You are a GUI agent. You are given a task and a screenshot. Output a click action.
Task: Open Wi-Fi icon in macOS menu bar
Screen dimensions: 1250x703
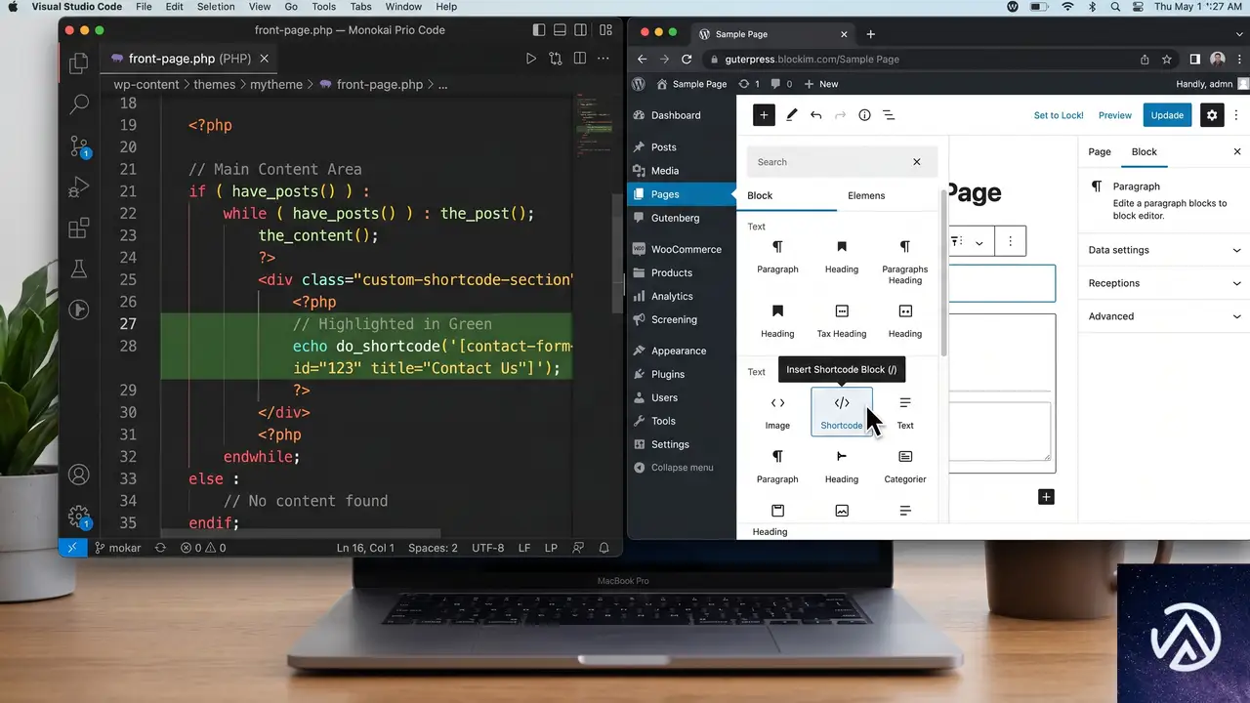[x=1067, y=7]
